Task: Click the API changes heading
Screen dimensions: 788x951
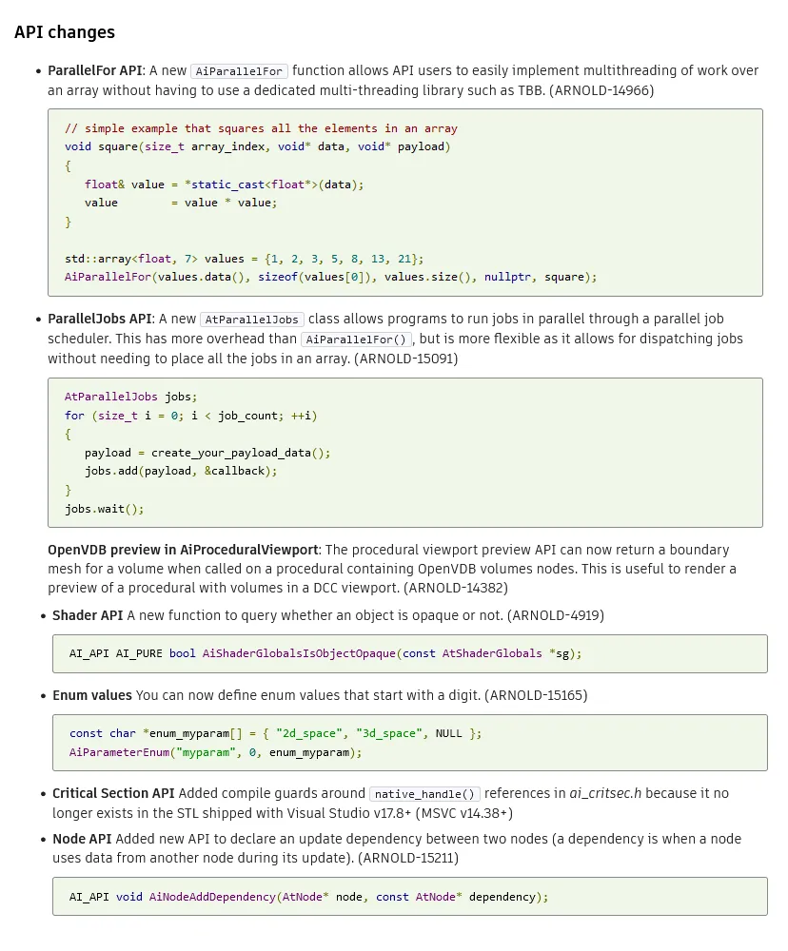Action: point(65,32)
